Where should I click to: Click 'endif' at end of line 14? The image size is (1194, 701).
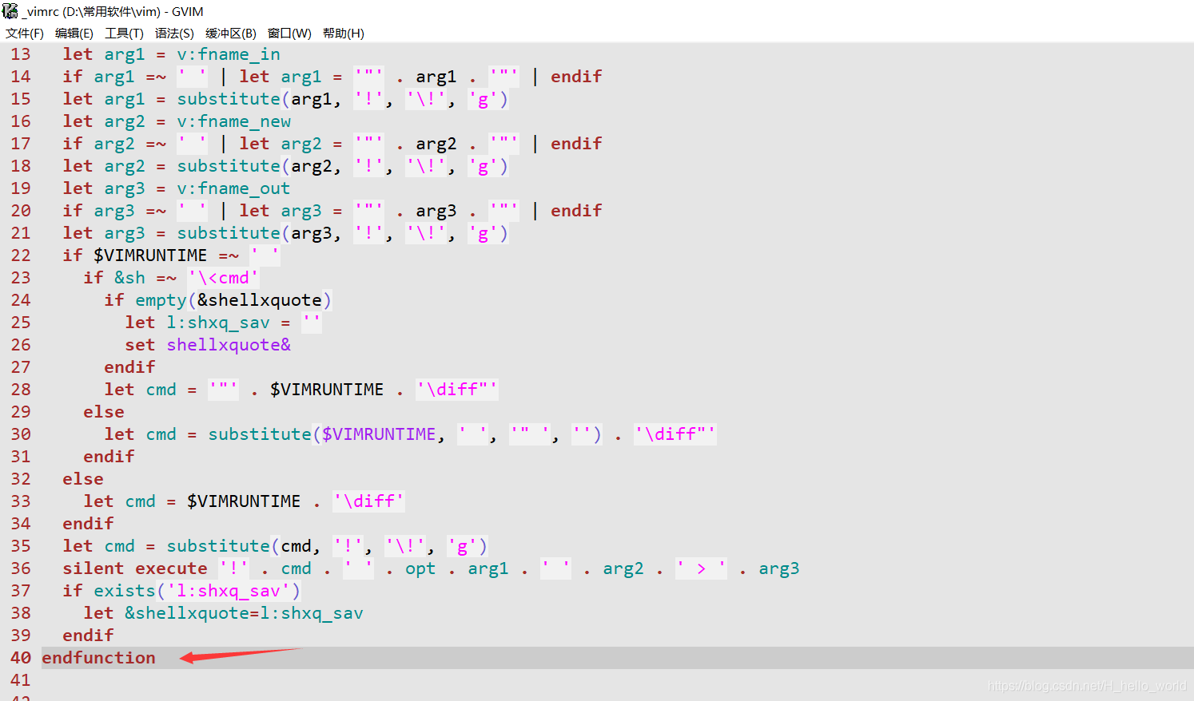click(x=576, y=77)
